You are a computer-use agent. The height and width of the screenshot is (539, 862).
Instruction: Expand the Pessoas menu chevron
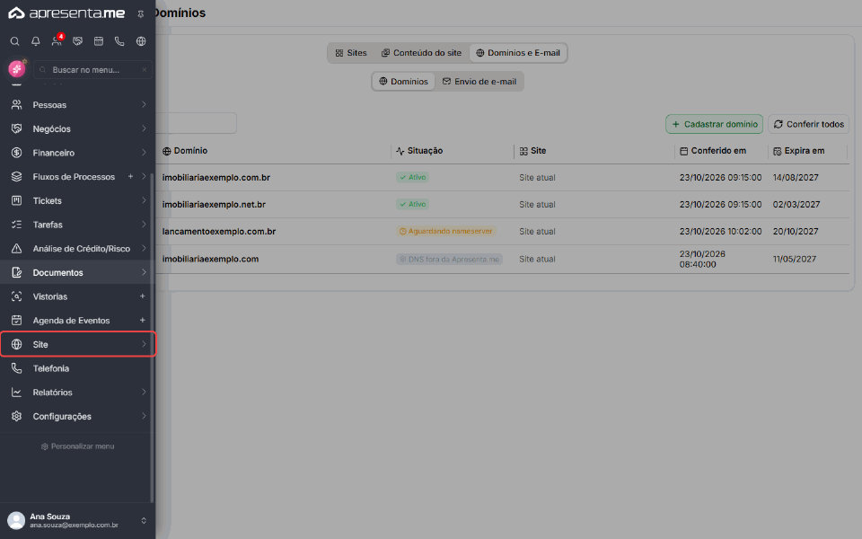tap(144, 104)
